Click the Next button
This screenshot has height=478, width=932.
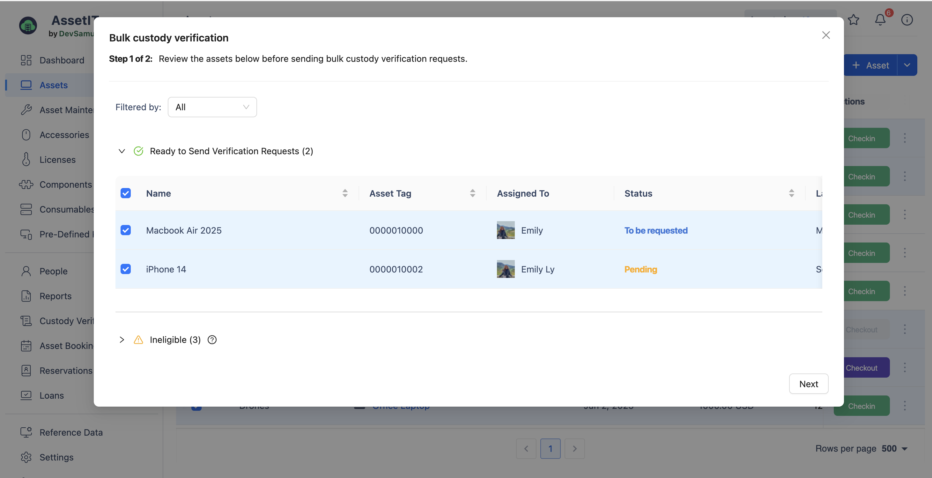click(808, 384)
